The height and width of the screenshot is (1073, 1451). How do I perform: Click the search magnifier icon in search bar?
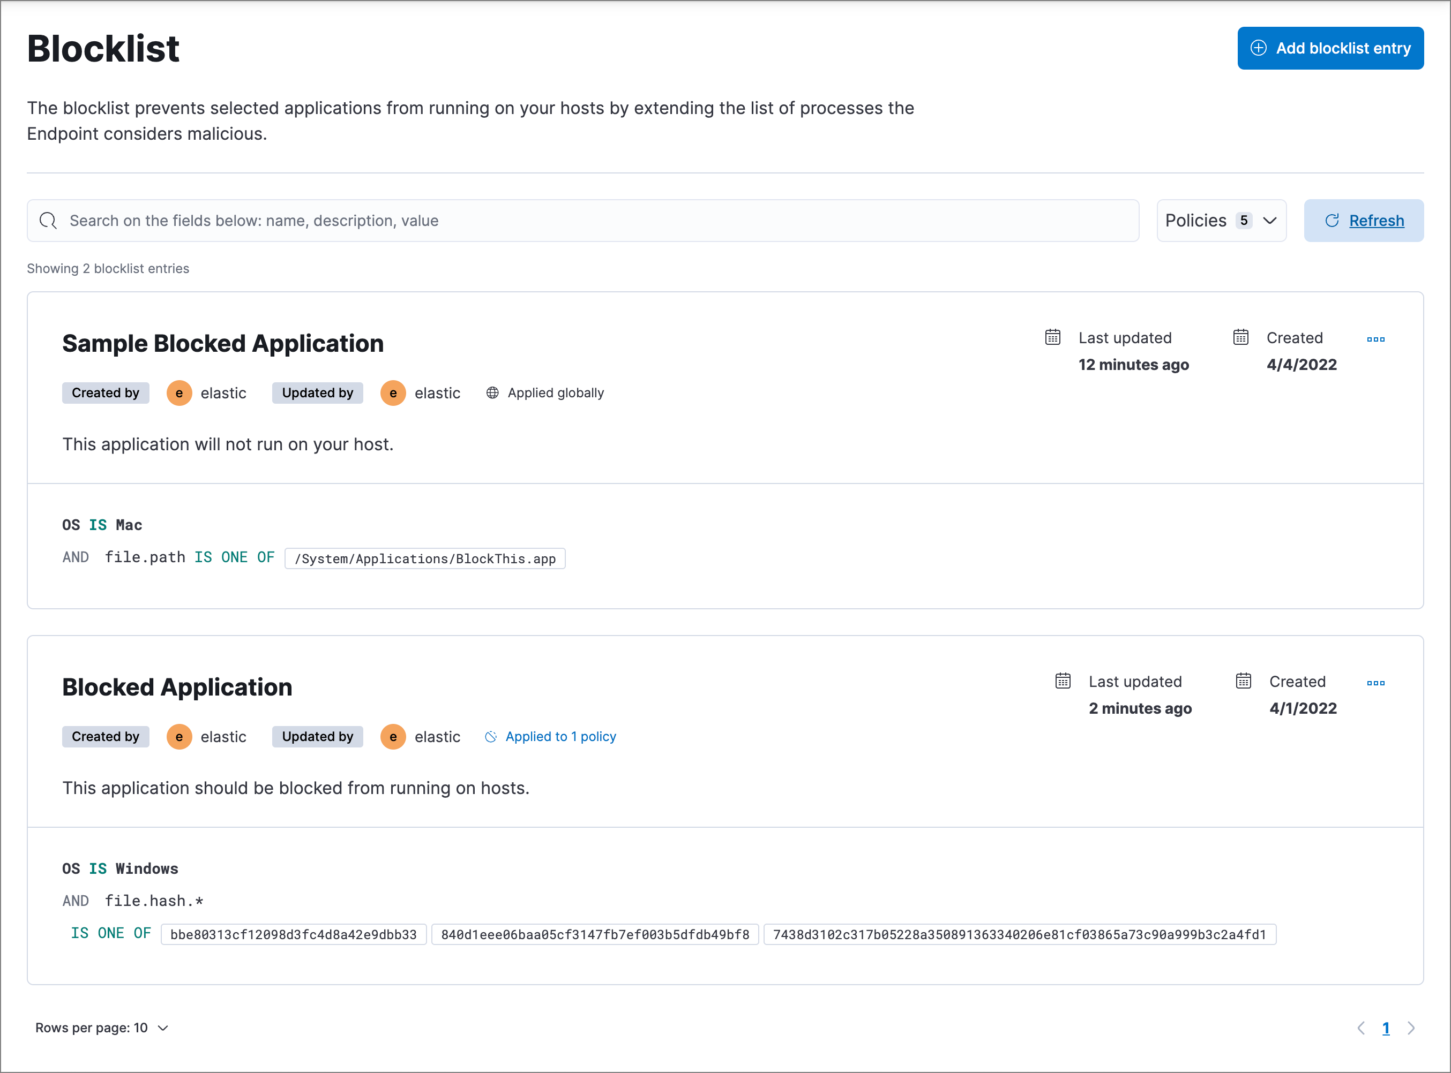[50, 220]
